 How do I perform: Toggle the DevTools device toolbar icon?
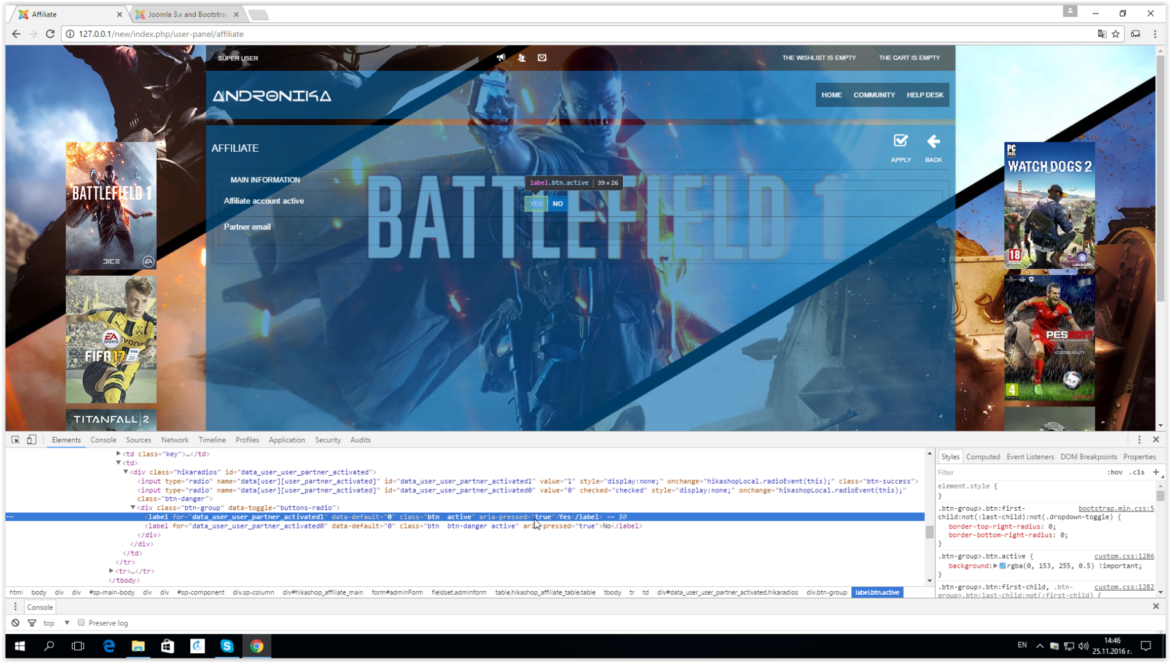(31, 440)
